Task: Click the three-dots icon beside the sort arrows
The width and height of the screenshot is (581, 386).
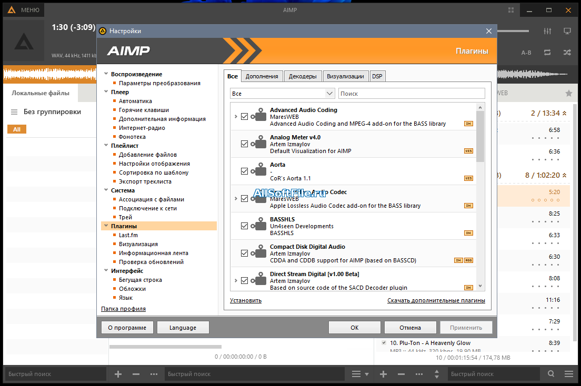Action: (x=419, y=374)
